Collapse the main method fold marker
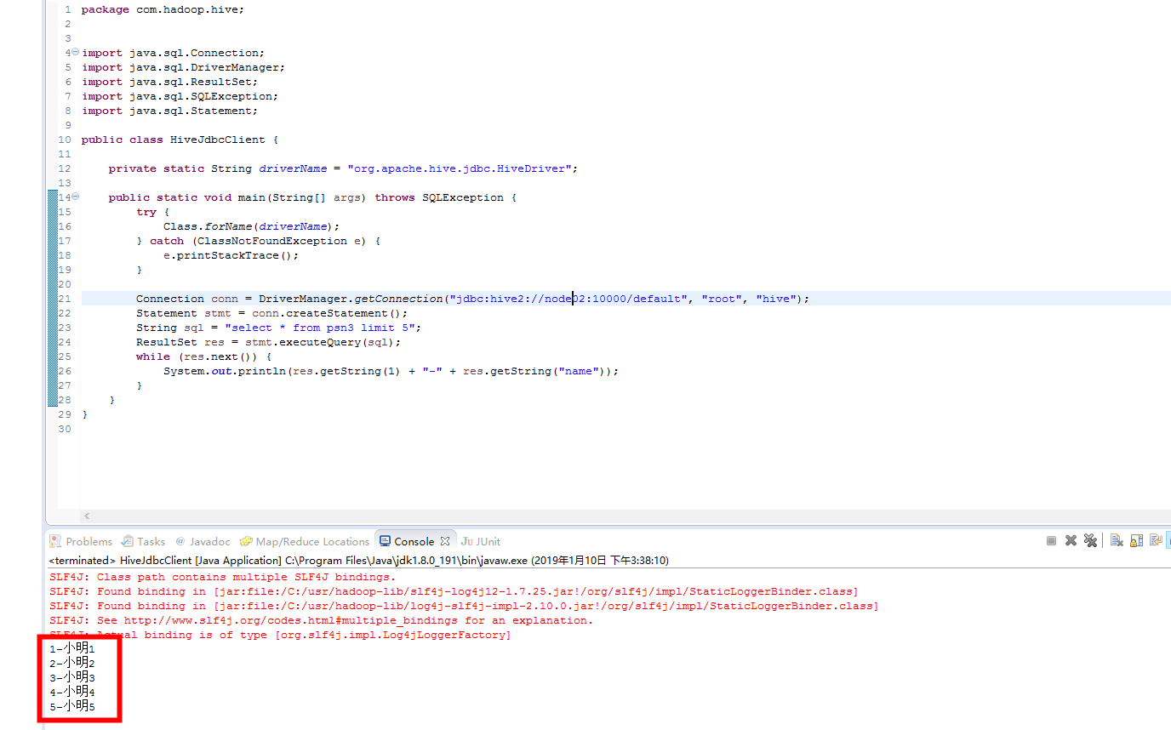This screenshot has width=1171, height=730. tap(75, 197)
